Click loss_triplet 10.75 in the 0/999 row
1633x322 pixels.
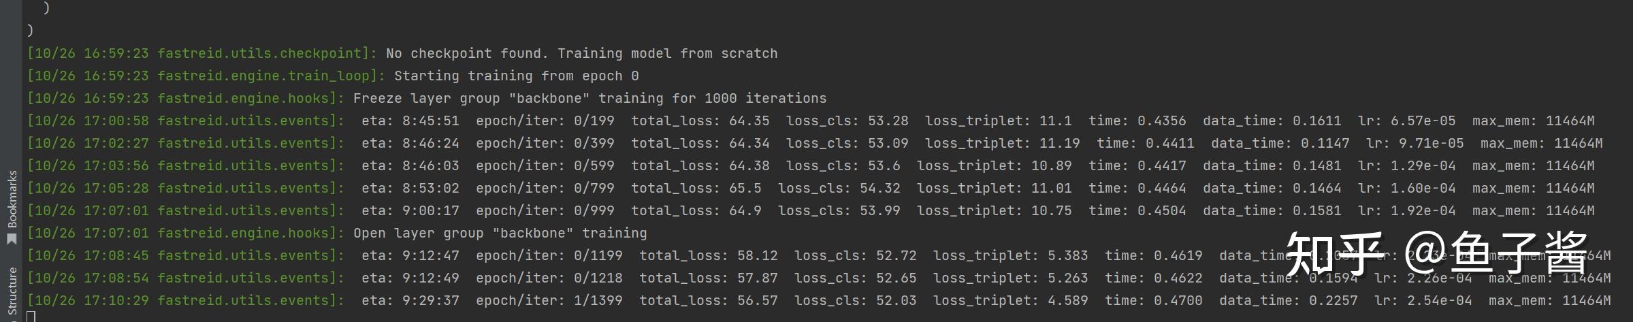point(995,210)
